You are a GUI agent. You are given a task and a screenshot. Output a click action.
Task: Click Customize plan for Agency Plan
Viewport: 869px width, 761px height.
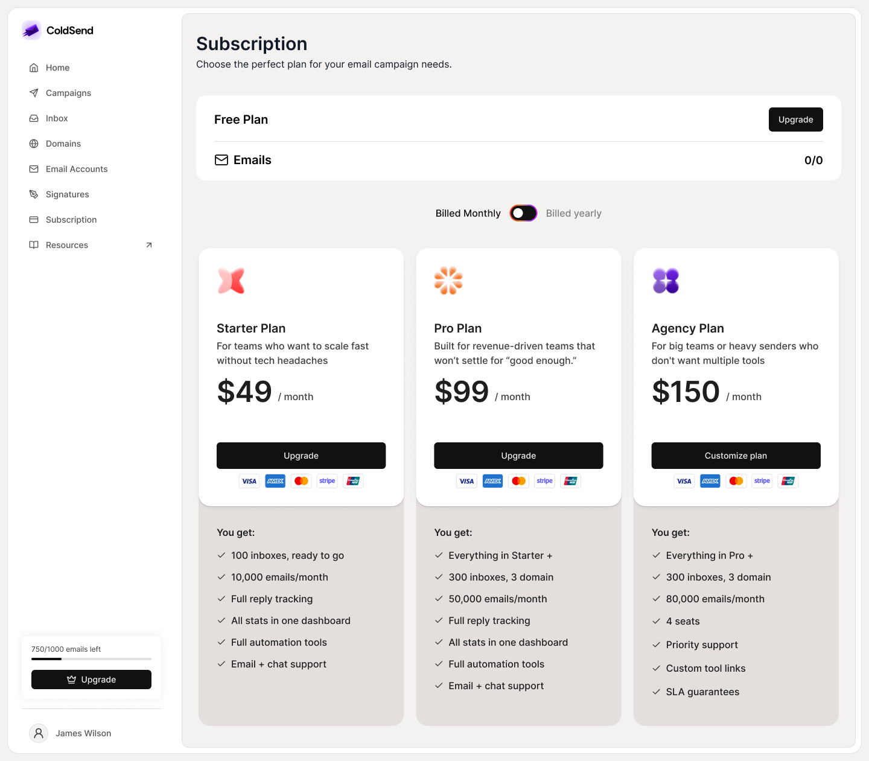click(736, 456)
